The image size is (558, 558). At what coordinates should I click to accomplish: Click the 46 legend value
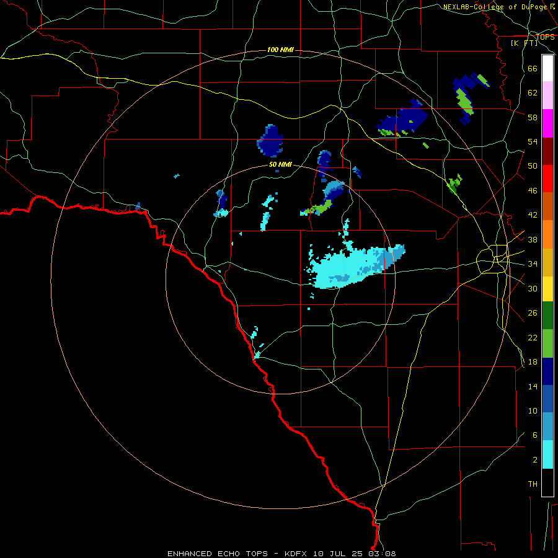click(x=533, y=191)
